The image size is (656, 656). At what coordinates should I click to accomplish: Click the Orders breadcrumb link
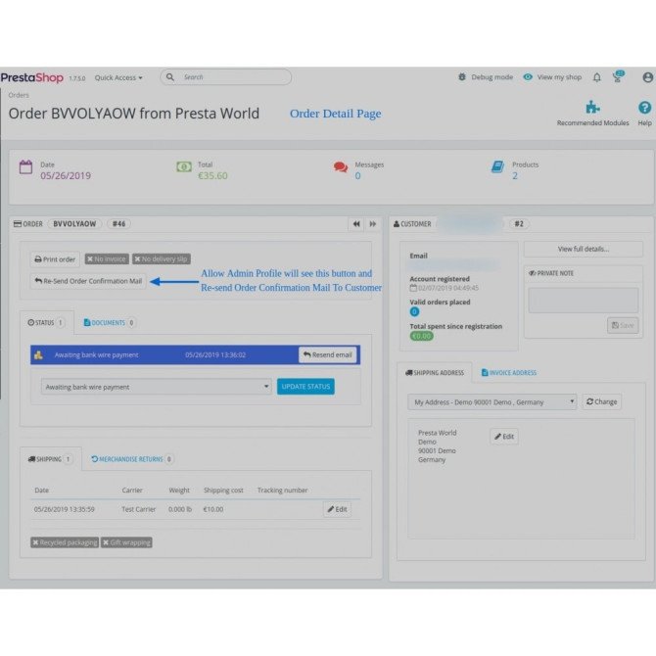click(x=19, y=95)
